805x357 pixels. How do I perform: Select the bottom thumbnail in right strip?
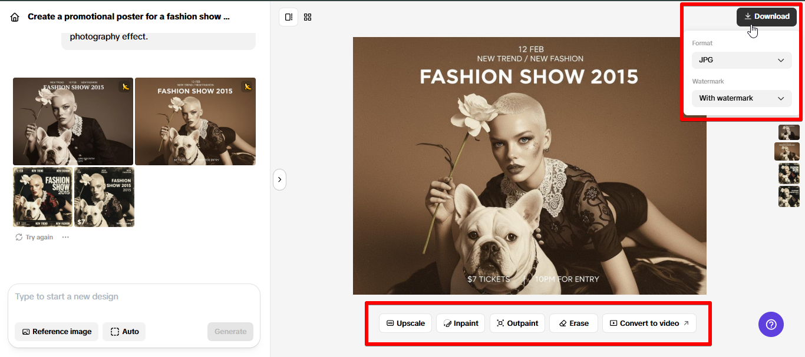tap(789, 196)
